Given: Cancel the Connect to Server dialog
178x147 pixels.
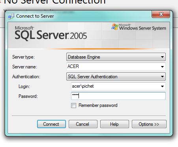Looking at the screenshot, I should [83, 124].
